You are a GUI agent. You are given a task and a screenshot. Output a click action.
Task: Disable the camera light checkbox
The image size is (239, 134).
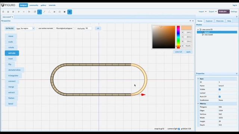(x=179, y=129)
